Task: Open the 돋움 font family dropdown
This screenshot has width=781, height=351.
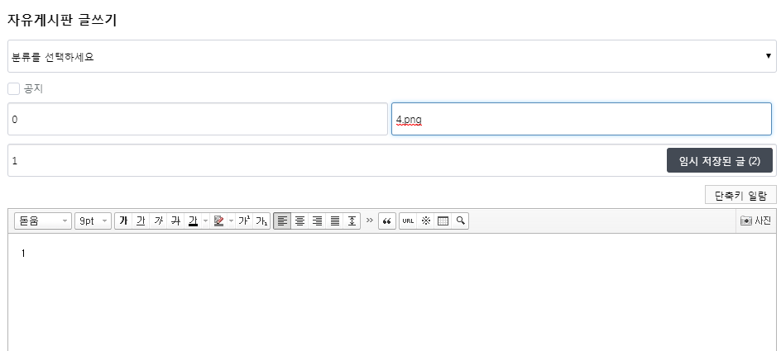Action: pos(43,221)
